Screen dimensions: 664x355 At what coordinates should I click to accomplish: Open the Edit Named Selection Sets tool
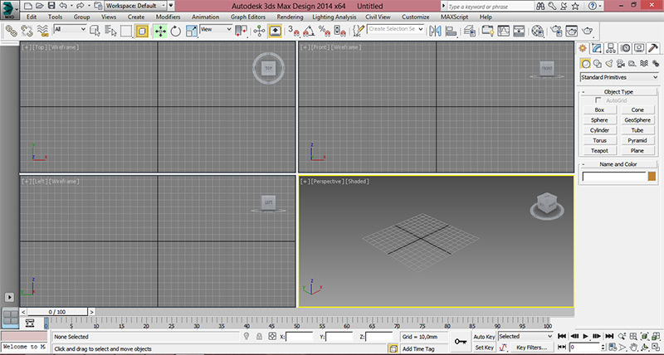coord(359,31)
